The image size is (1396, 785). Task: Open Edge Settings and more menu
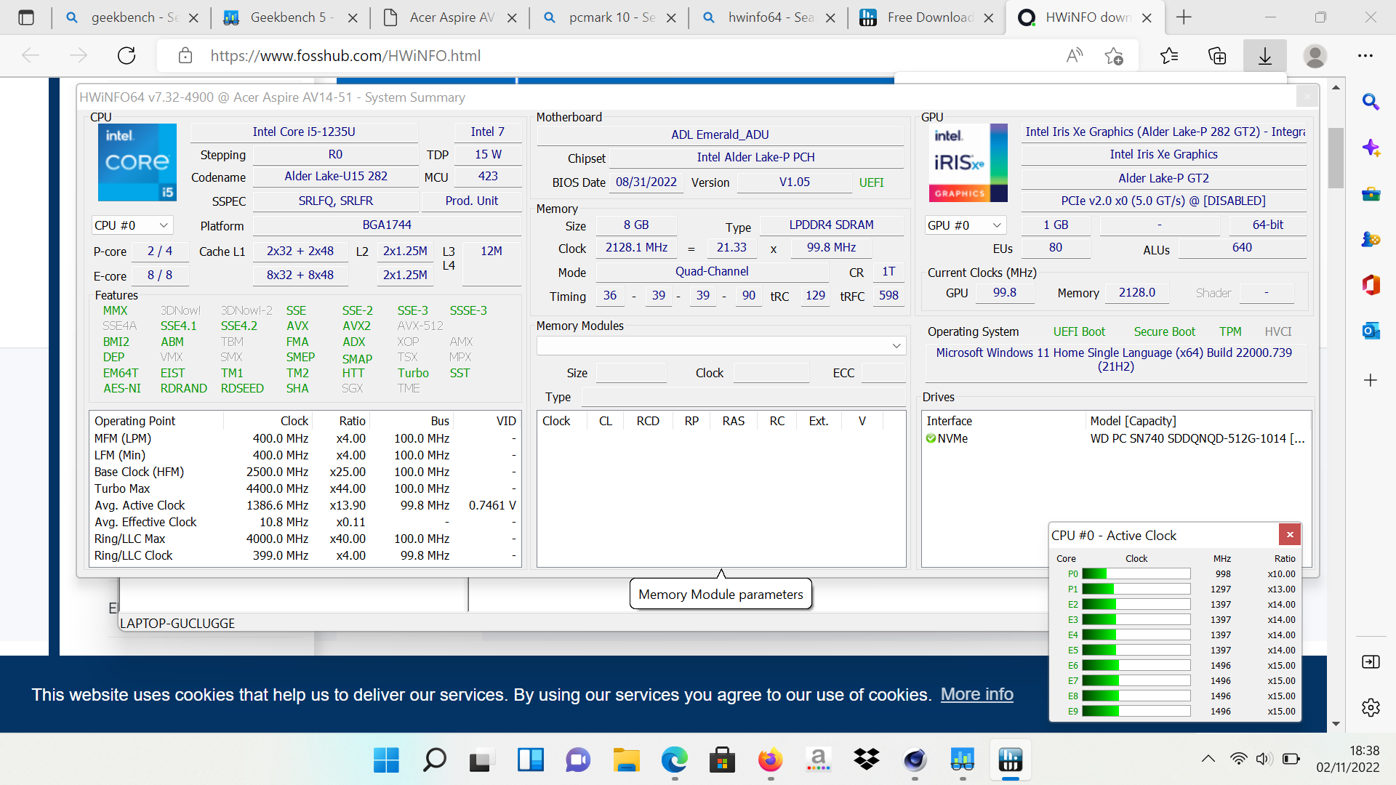pos(1365,55)
